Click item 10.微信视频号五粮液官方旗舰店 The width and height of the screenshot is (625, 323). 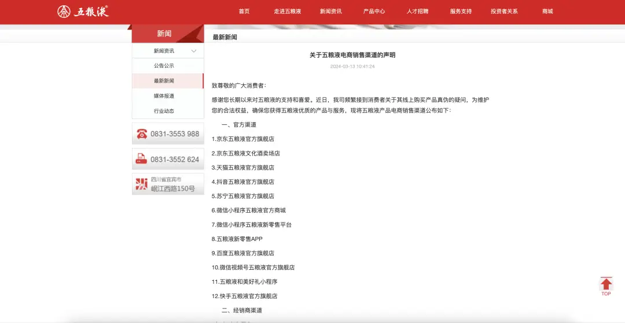click(x=253, y=268)
